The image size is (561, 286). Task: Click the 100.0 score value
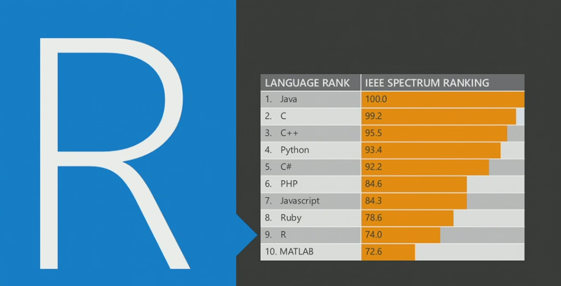click(376, 99)
